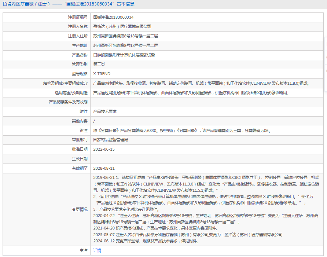Click the 产品名称 label
This screenshot has height=257, width=327.
click(x=80, y=55)
